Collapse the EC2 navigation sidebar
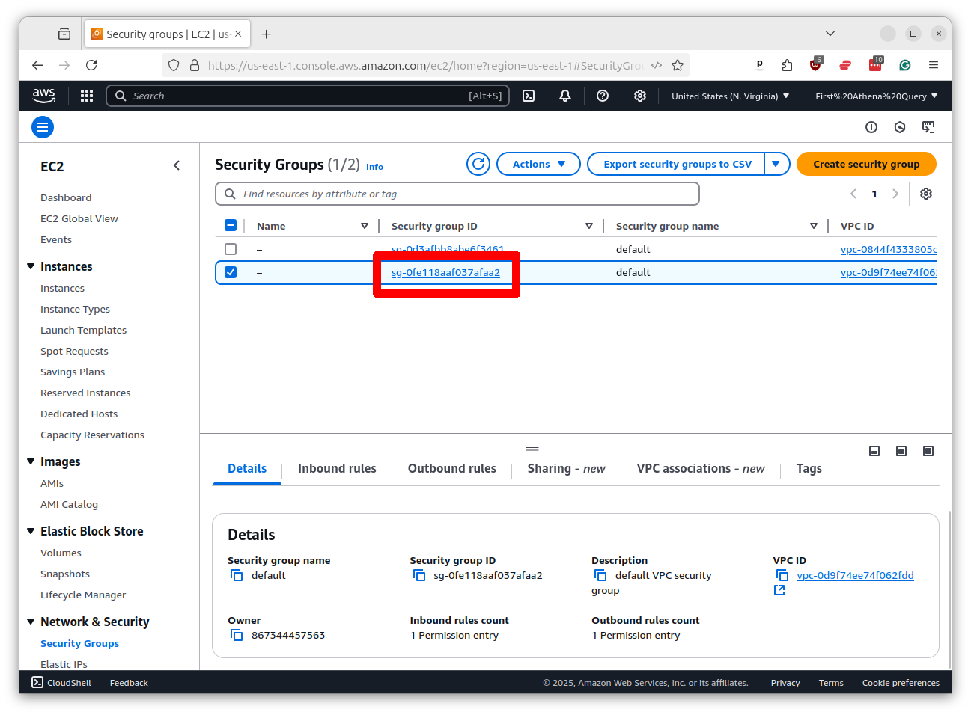The height and width of the screenshot is (715, 971). pyautogui.click(x=177, y=165)
